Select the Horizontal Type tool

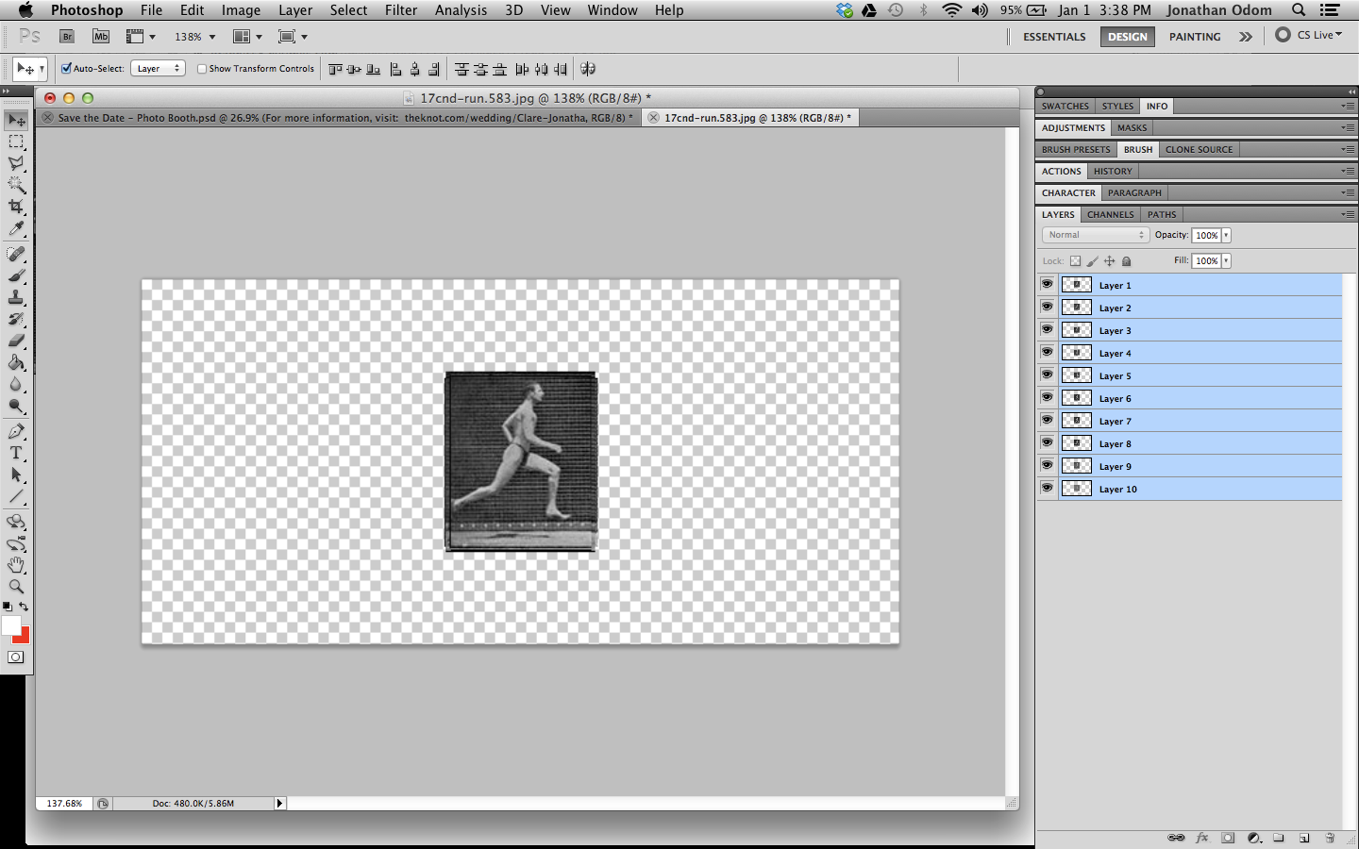(x=15, y=454)
